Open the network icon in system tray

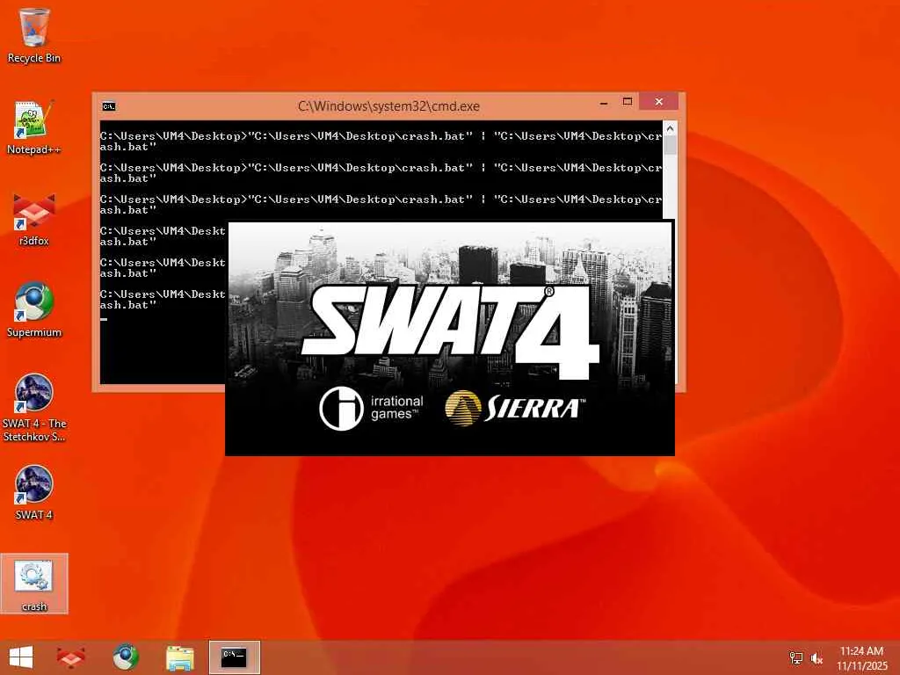[x=795, y=658]
